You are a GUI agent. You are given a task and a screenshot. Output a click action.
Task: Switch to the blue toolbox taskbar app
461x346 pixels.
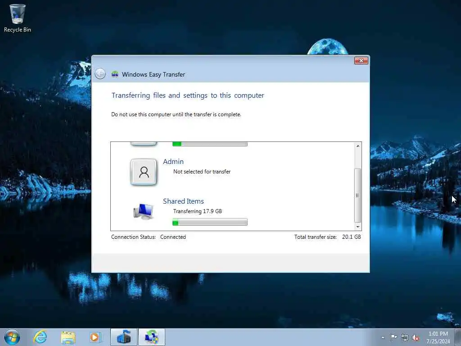tap(124, 337)
